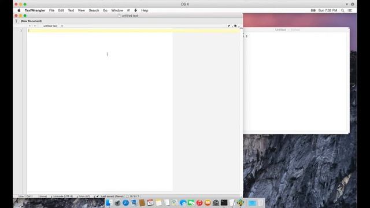The height and width of the screenshot is (208, 370).
Task: Open the untitled text document popup
Action: tap(53, 26)
